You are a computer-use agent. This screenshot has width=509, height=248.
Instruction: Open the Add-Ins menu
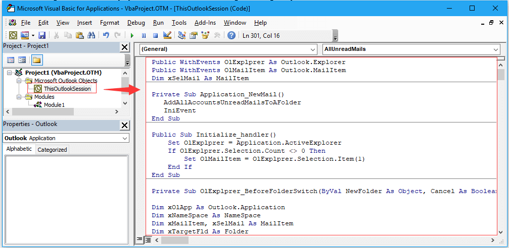click(x=206, y=23)
